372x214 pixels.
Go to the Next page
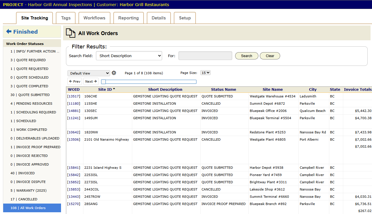(91, 81)
